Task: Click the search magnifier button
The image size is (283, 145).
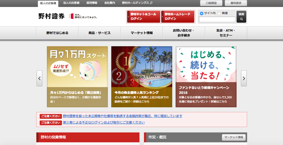Action: coord(241,17)
